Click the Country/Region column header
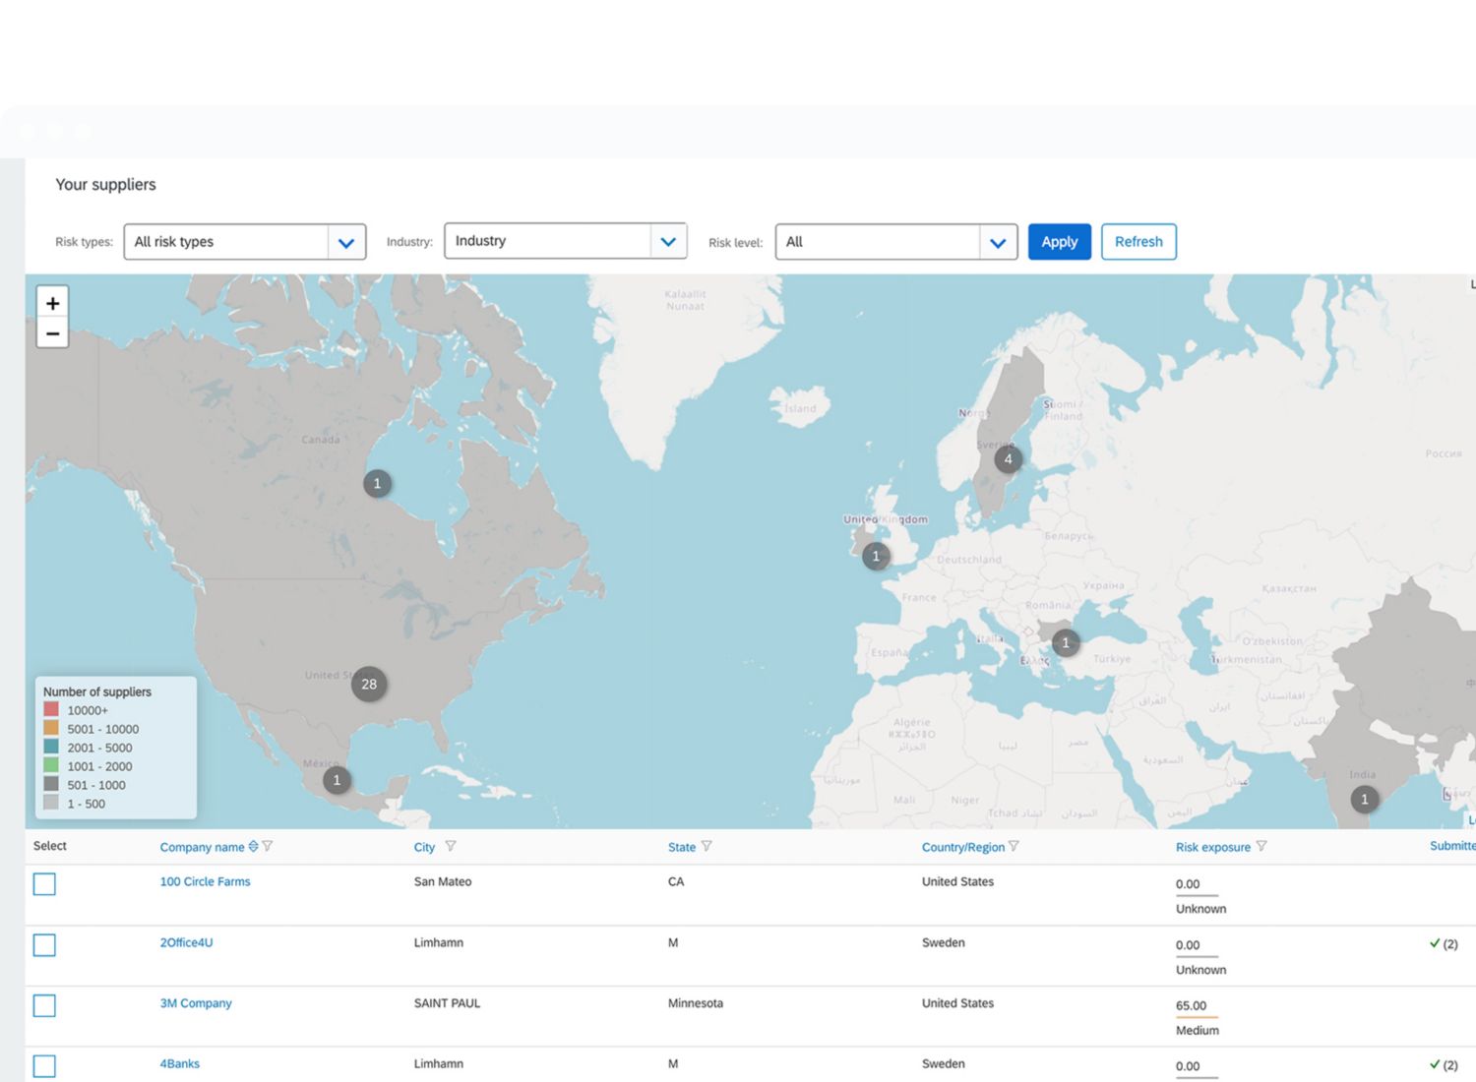1476x1082 pixels. click(x=962, y=847)
